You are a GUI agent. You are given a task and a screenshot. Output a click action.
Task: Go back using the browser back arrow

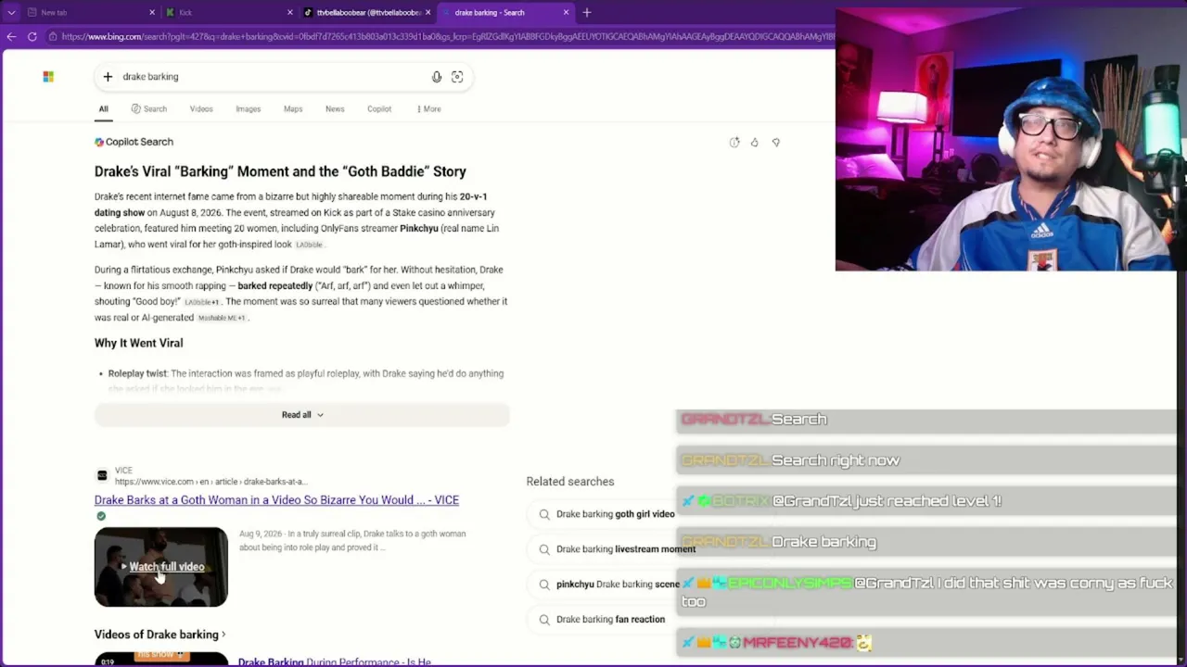(x=11, y=37)
